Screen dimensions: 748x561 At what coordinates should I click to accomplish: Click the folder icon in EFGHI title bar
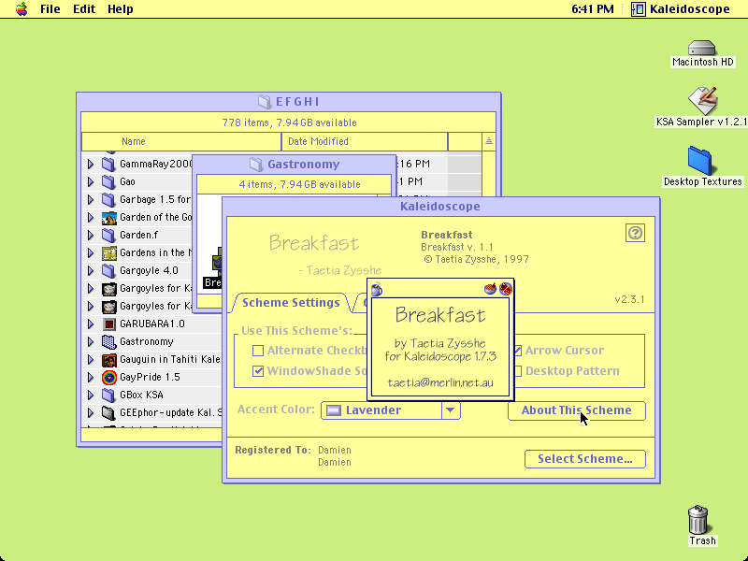[x=265, y=101]
